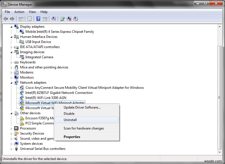
Task: Click the Back arrow toolbar icon
Action: 6,19
